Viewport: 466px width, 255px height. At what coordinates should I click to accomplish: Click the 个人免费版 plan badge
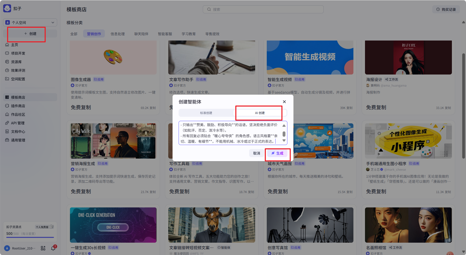(x=44, y=227)
